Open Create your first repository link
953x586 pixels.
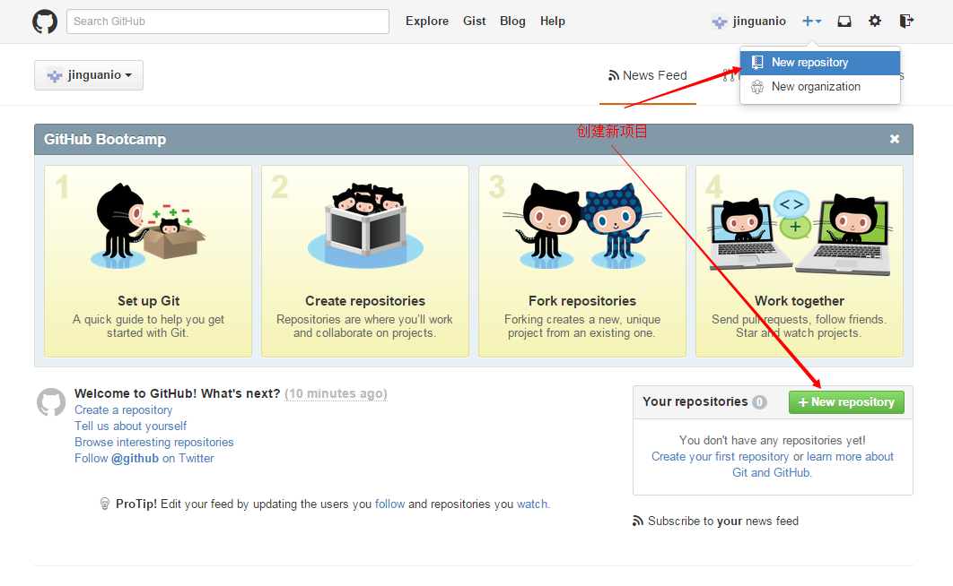point(721,456)
